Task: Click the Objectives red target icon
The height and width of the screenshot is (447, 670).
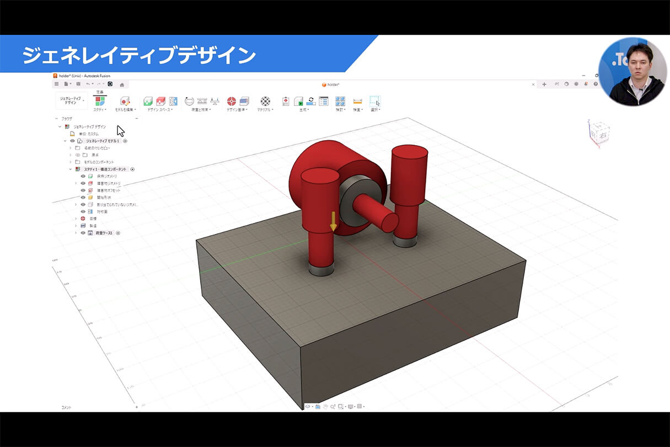Action: click(x=232, y=101)
